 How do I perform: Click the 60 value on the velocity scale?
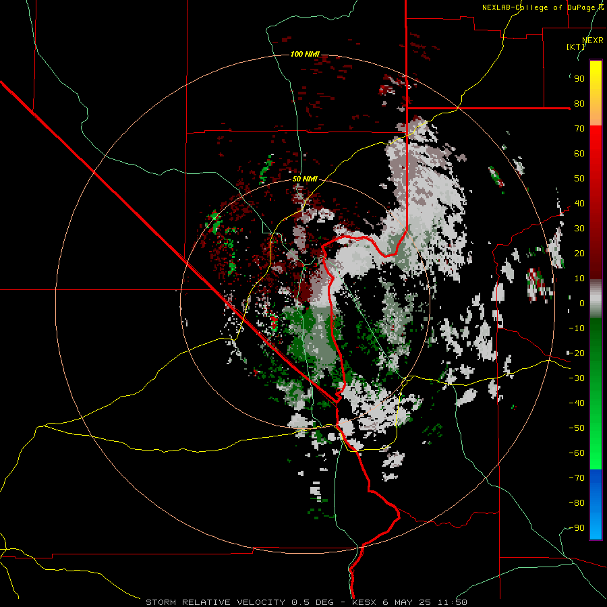[x=579, y=154]
